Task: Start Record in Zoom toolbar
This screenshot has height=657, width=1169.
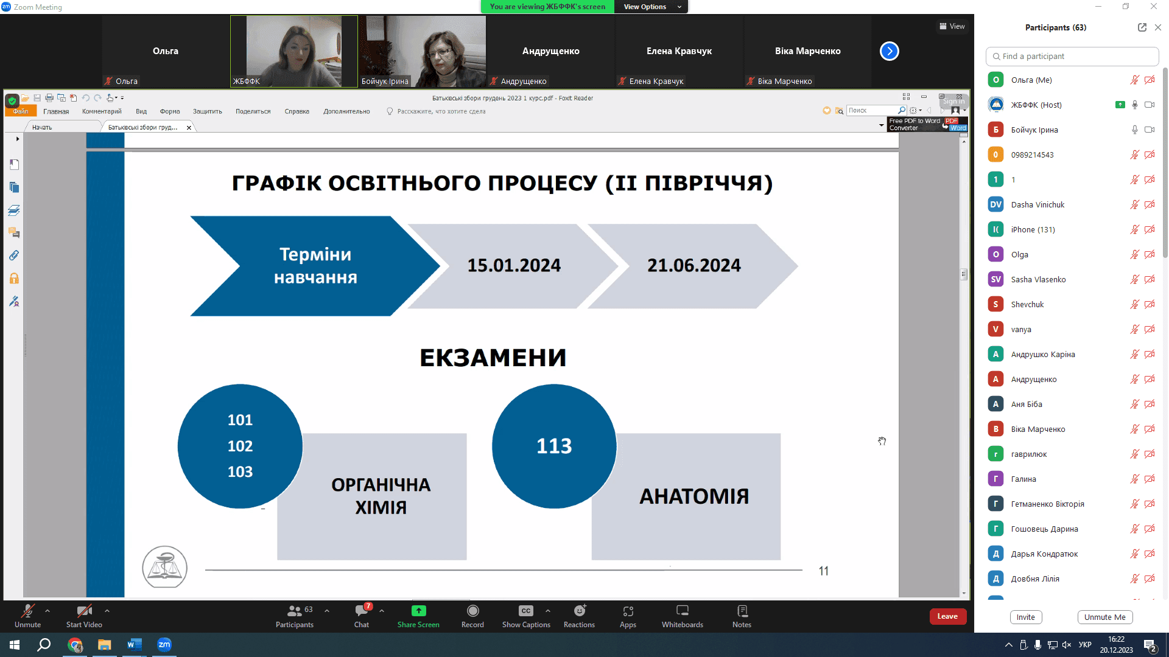Action: (472, 616)
